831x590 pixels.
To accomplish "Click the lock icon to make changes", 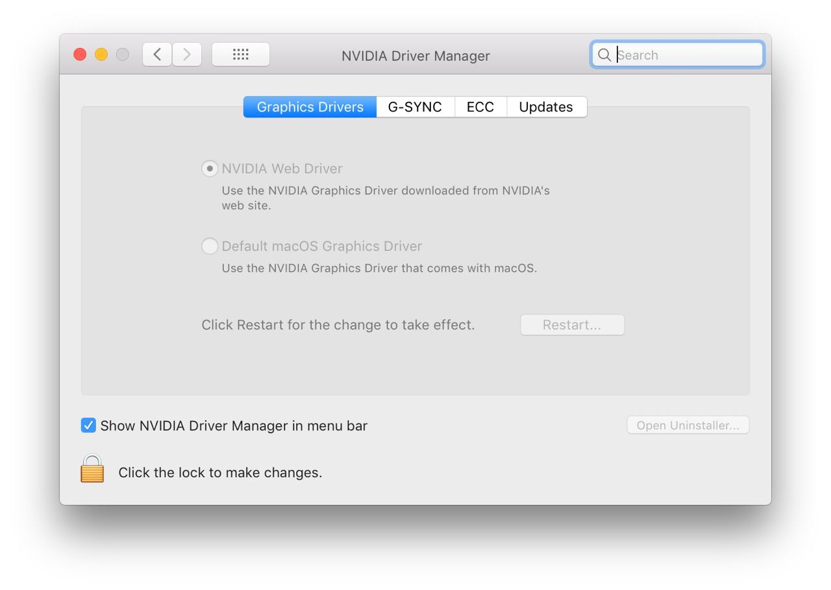I will point(92,469).
